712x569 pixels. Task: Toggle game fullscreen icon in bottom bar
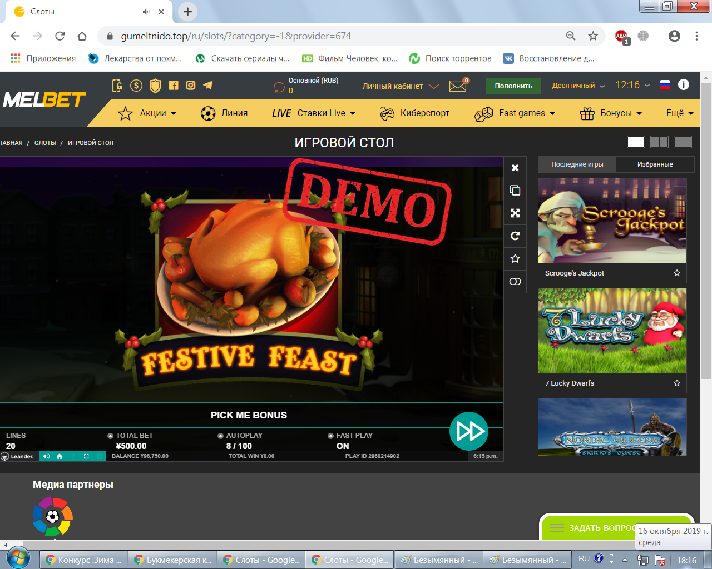pyautogui.click(x=86, y=456)
